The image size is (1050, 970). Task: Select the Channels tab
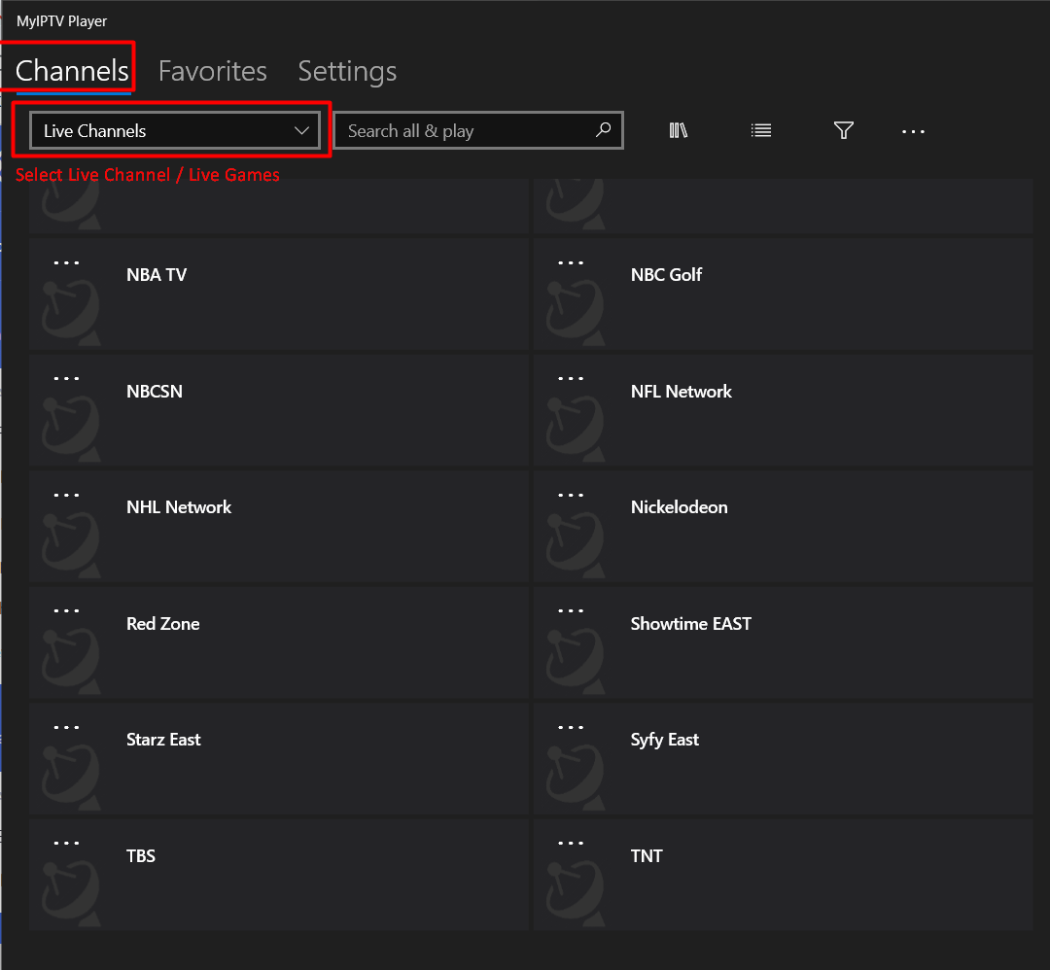tap(72, 71)
